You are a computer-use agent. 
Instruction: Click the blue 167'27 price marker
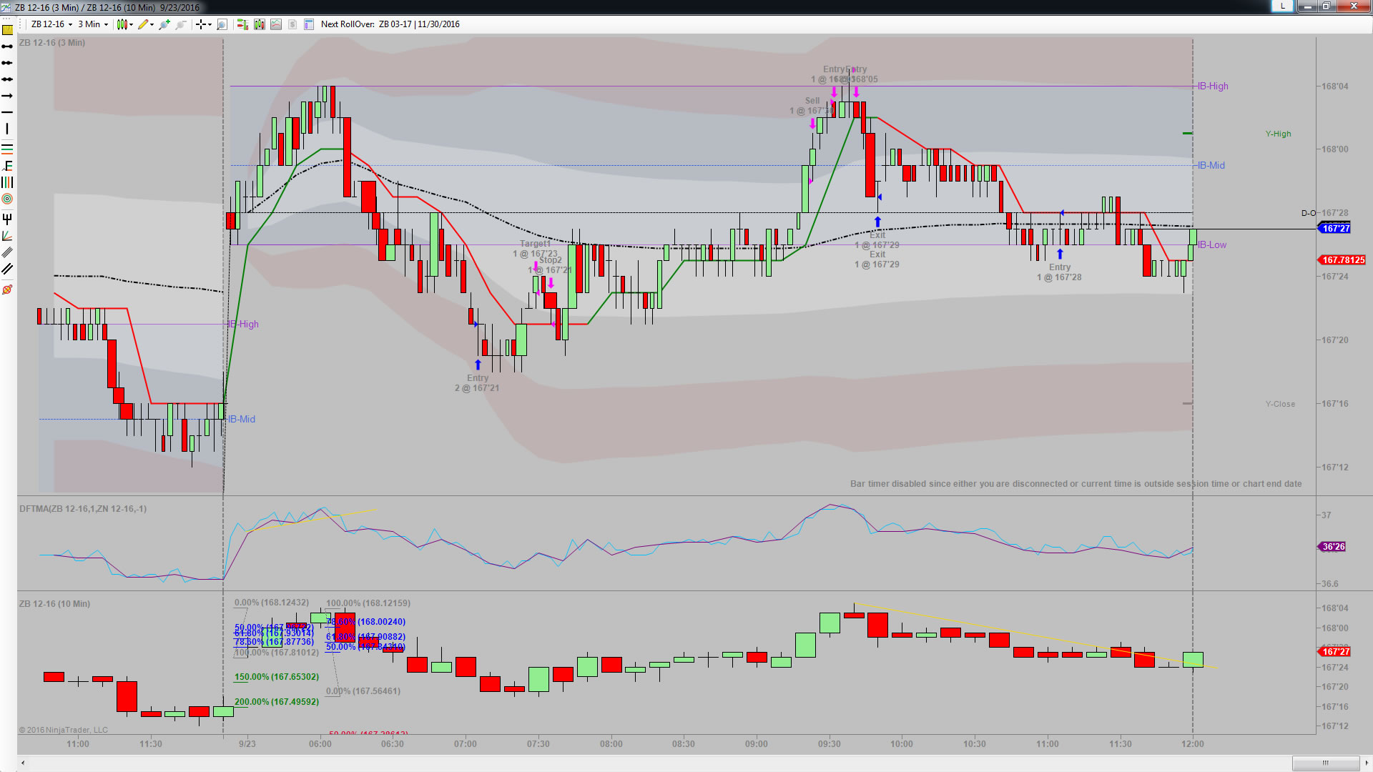[1334, 229]
